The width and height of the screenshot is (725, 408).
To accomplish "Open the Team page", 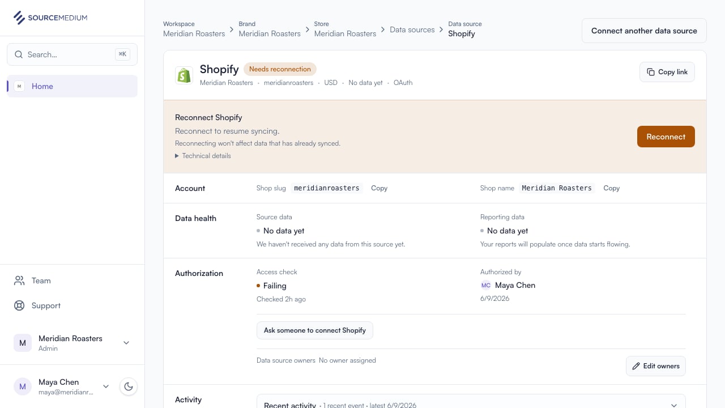I will point(72,280).
